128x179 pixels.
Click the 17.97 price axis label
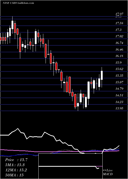[119, 14]
